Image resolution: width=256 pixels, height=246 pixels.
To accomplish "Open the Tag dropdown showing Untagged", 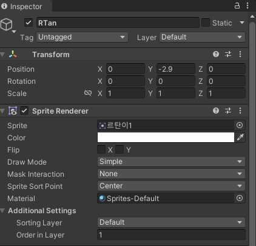I will point(82,37).
